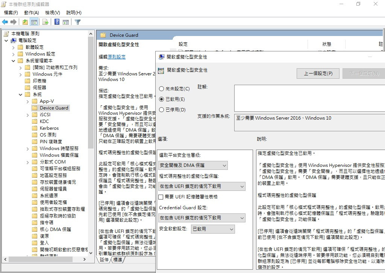Check 需要 UEFI 記憶體屬性表格 checkbox
The image size is (385, 273).
pos(161,197)
